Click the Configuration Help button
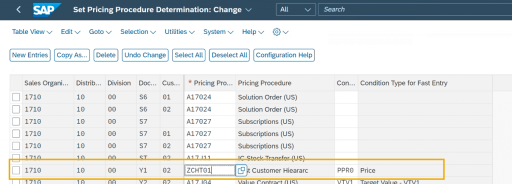The width and height of the screenshot is (512, 184). pyautogui.click(x=284, y=55)
